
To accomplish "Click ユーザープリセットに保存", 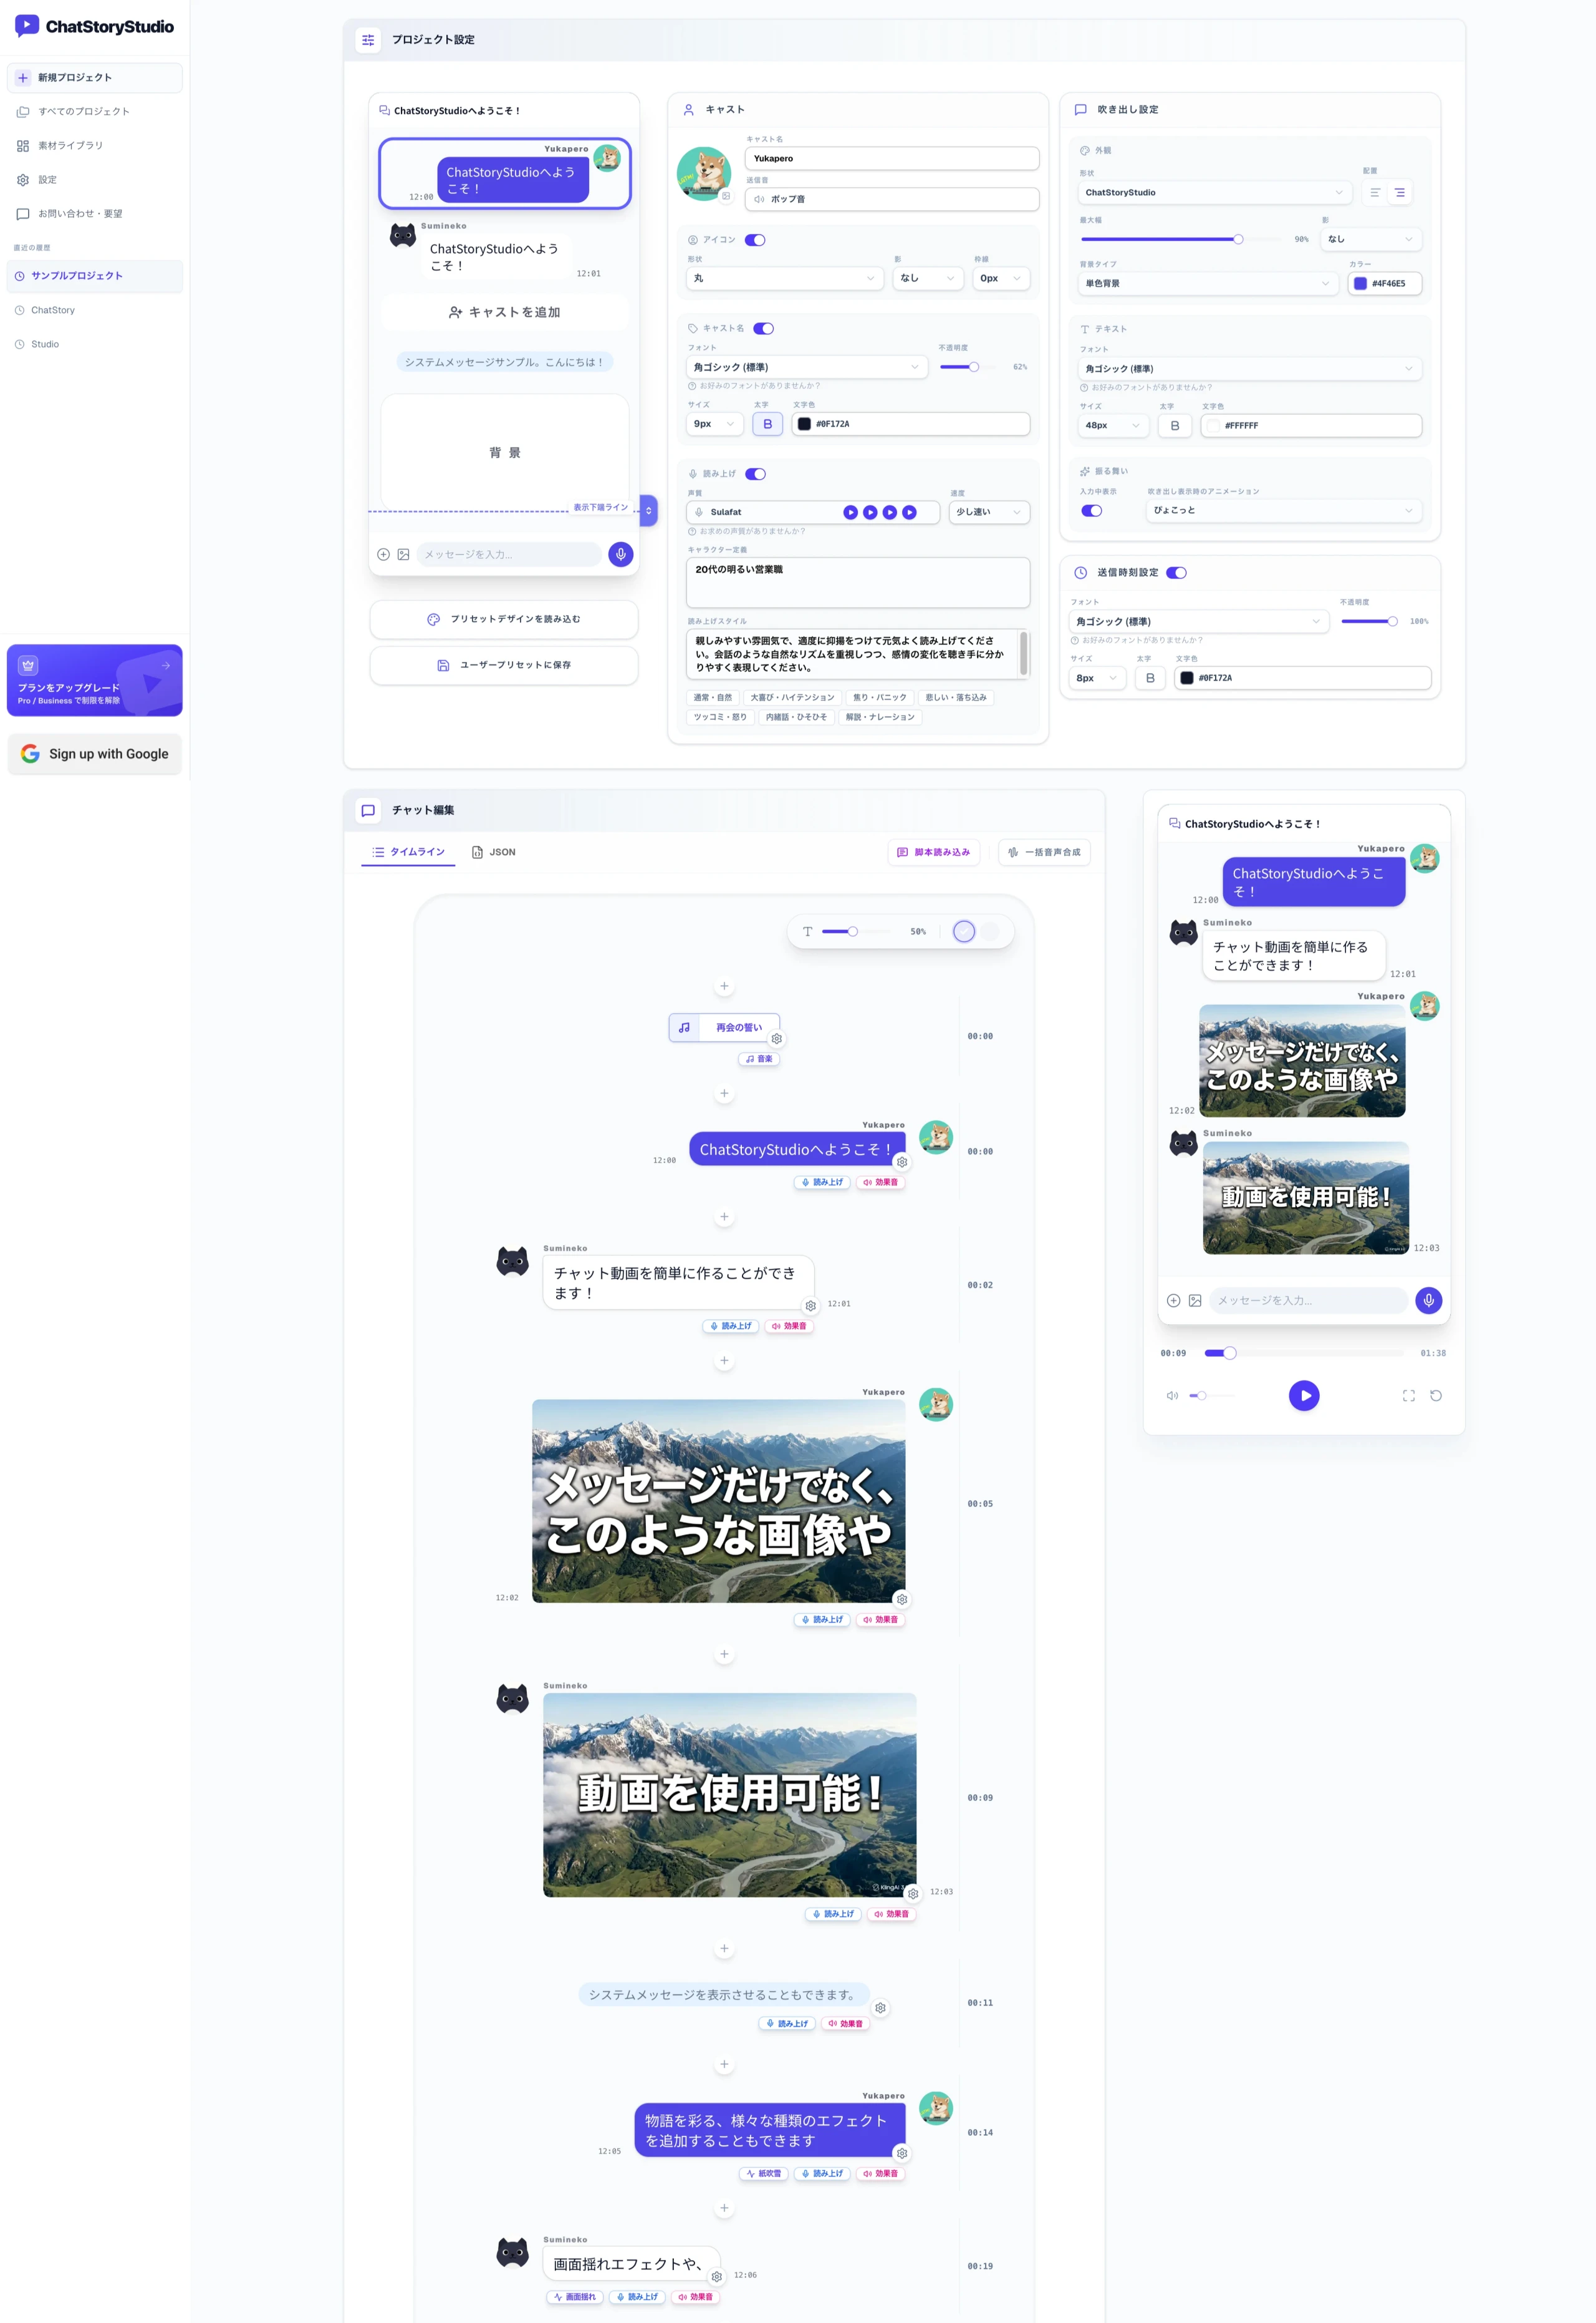I will click(504, 666).
